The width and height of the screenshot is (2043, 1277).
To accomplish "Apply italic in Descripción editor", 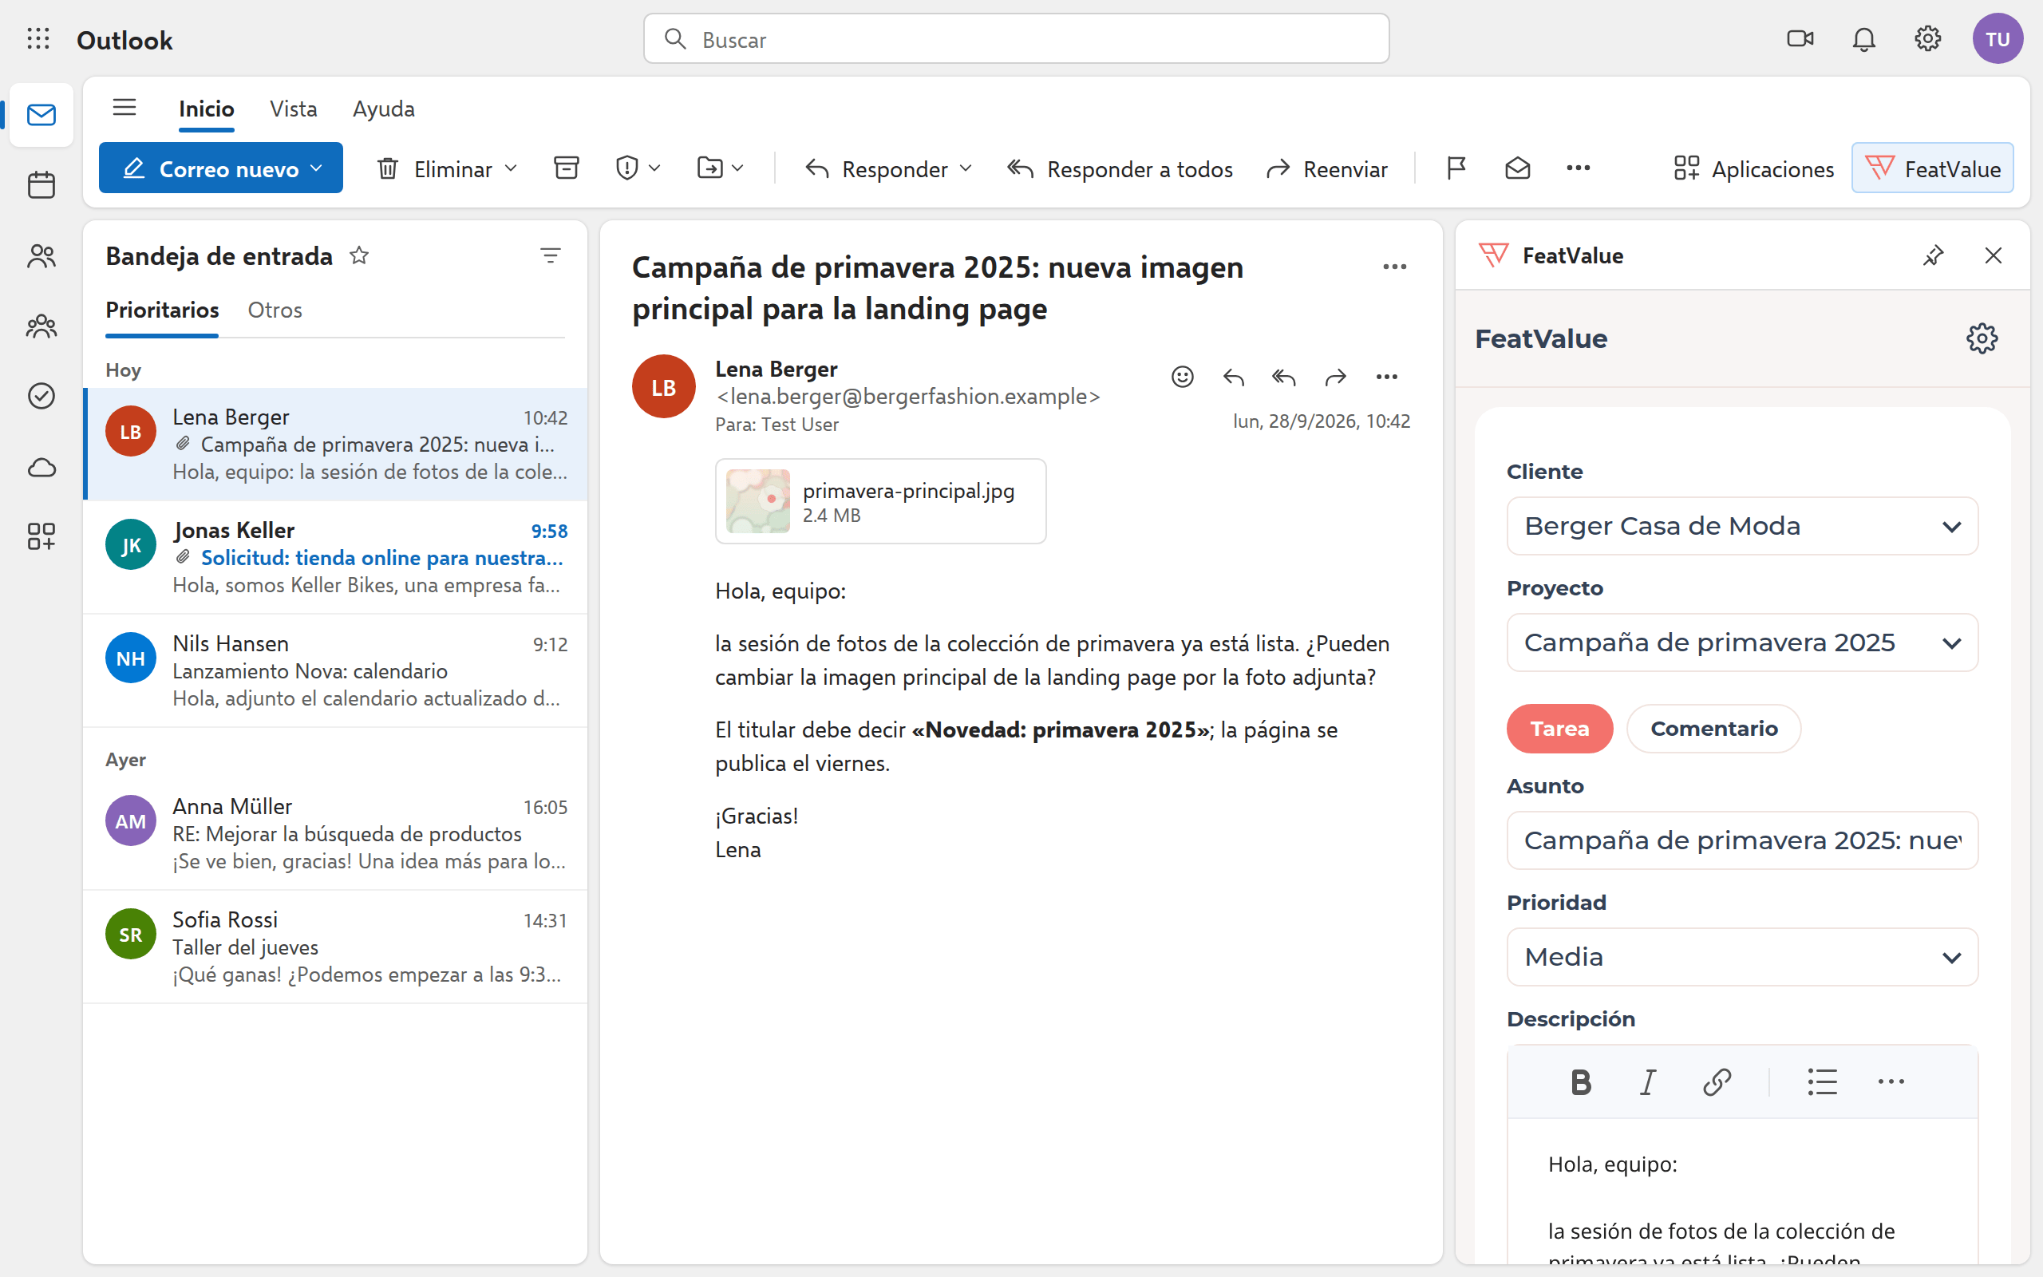I will click(1648, 1081).
